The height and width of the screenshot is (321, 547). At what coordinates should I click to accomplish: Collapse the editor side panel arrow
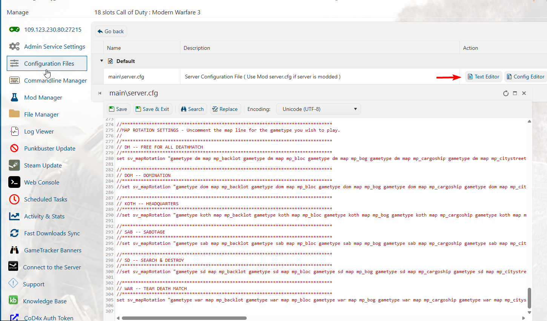[x=100, y=93]
